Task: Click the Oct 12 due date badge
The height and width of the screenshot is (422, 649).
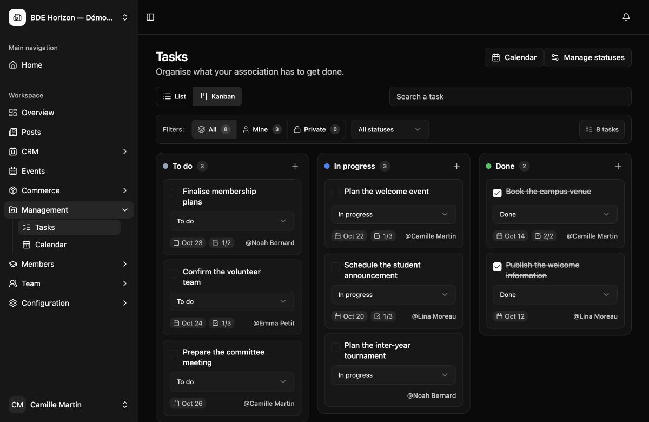Action: pyautogui.click(x=511, y=316)
